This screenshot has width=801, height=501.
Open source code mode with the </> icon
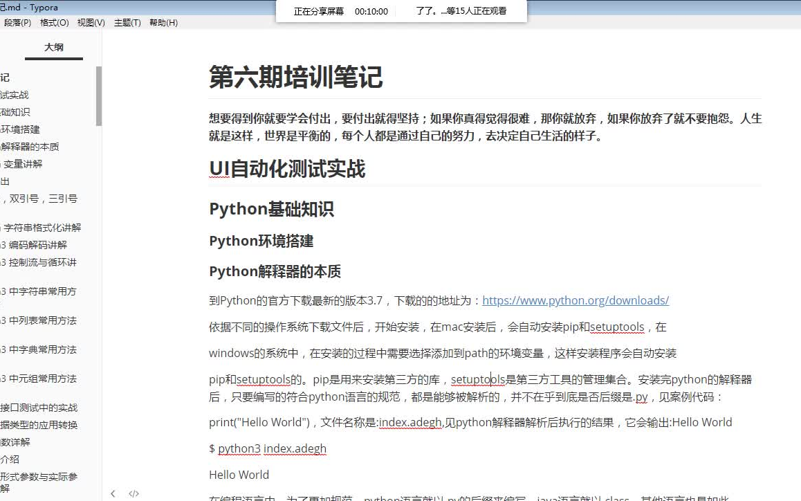133,493
